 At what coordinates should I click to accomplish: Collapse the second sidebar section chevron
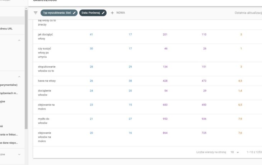click(19, 77)
